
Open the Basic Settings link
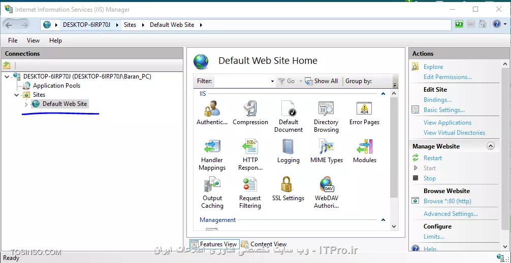(444, 110)
